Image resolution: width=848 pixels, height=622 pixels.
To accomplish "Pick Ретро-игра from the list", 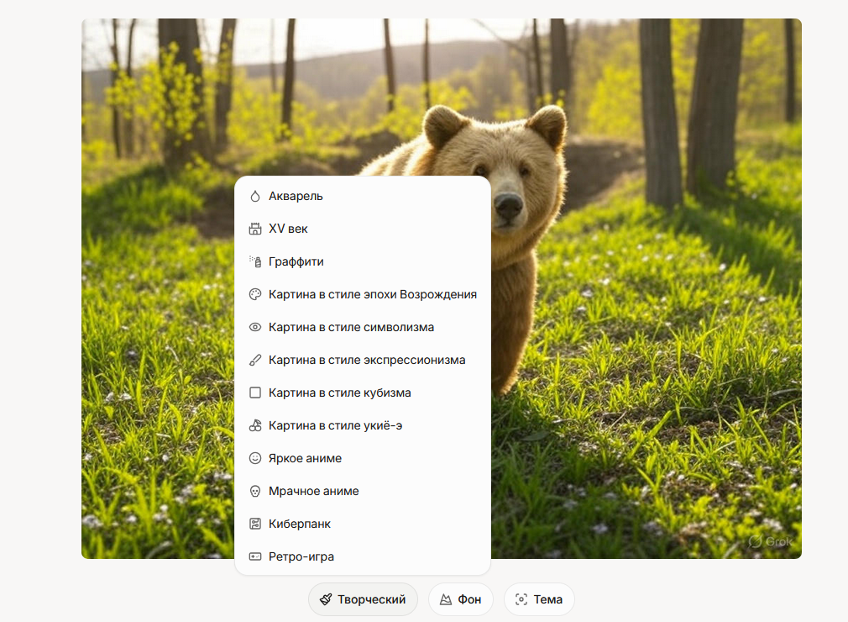I will [x=363, y=556].
